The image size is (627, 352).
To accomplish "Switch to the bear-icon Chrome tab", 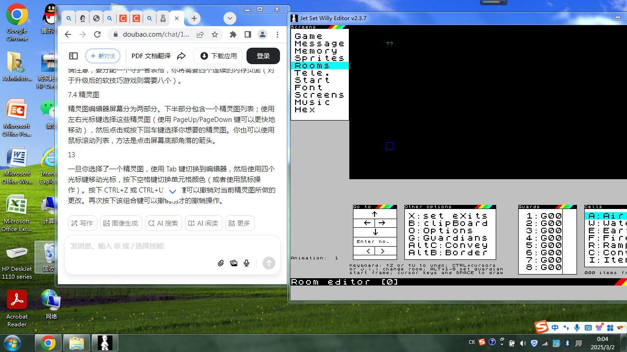I will [x=163, y=18].
